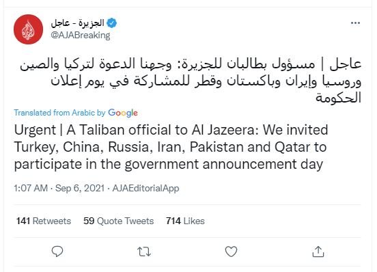Click the blue verified badge icon
The width and height of the screenshot is (377, 272).
click(x=112, y=23)
